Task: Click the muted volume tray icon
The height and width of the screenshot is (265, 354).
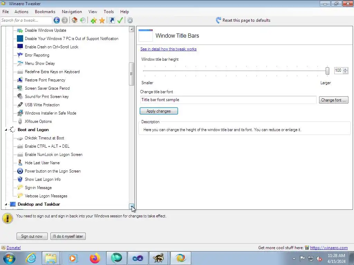Action: [319, 258]
